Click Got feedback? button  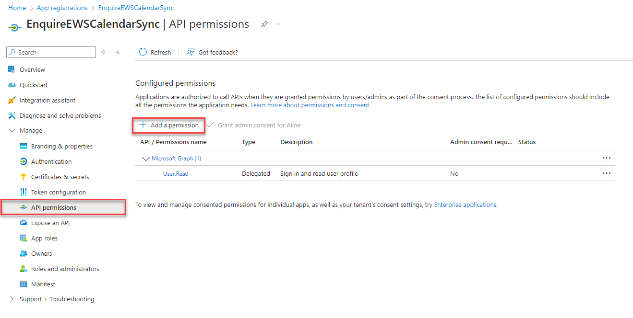click(212, 52)
